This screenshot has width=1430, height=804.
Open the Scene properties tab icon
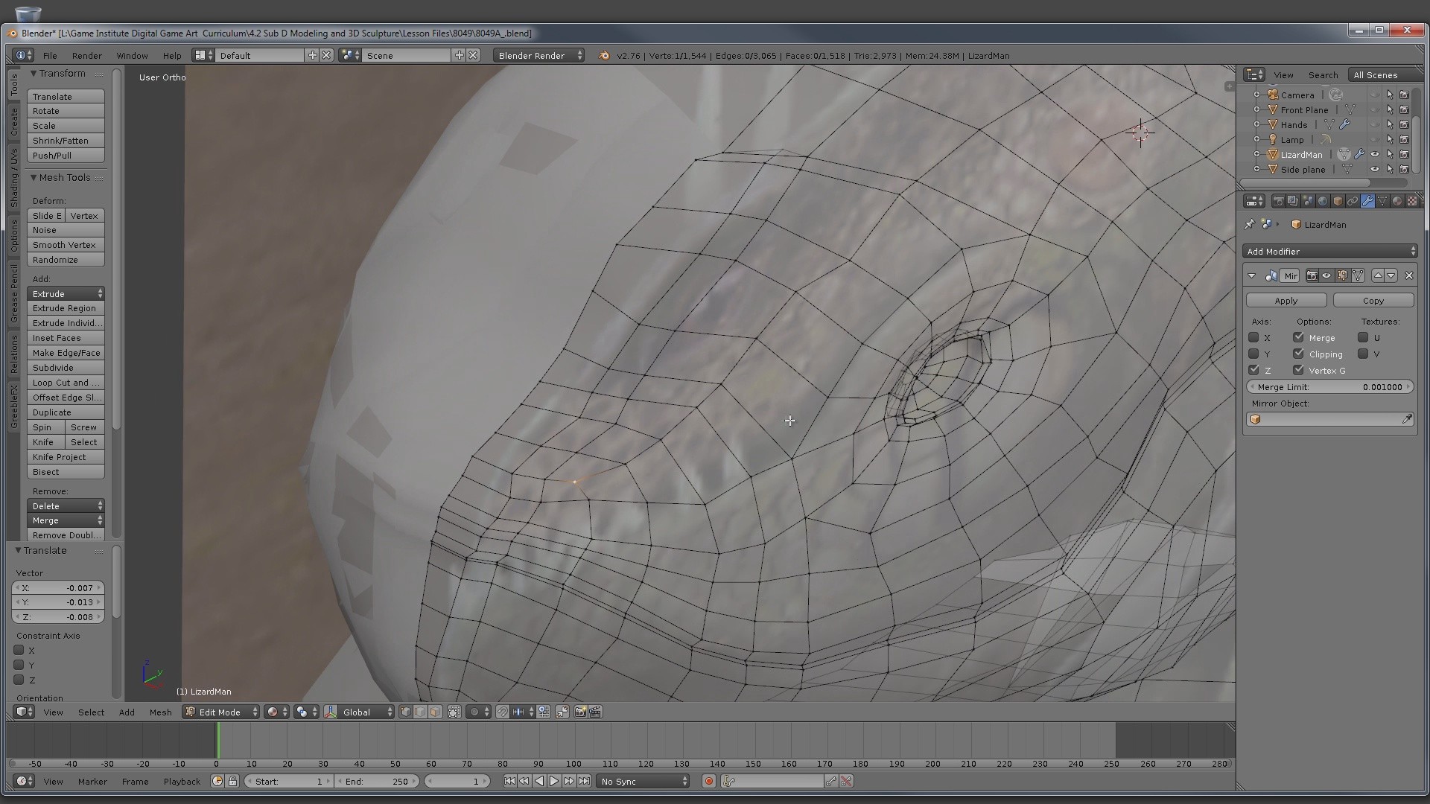[x=1308, y=201]
